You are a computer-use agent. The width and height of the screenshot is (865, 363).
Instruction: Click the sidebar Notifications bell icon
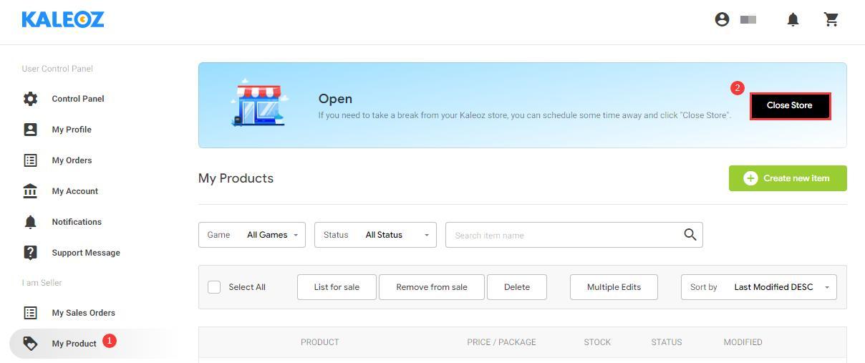30,222
